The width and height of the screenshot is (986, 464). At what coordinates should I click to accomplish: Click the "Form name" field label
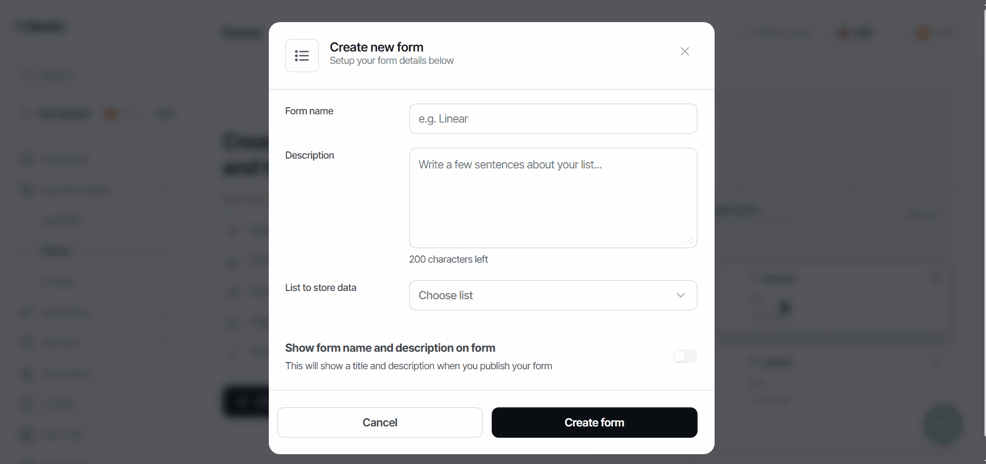tap(309, 111)
